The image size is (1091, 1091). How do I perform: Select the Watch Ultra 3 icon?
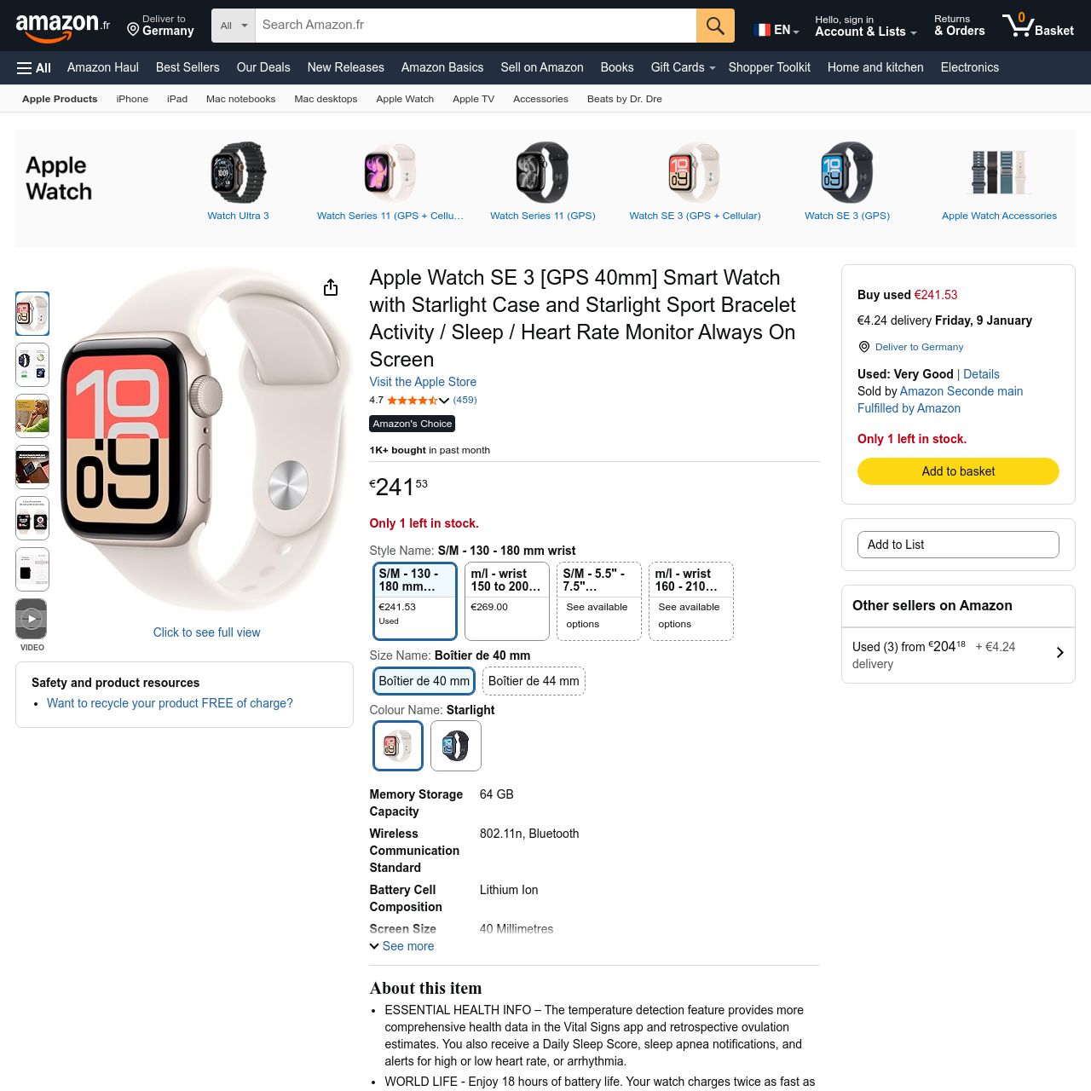click(238, 172)
